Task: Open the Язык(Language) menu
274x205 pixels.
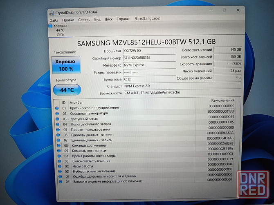Action: pyautogui.click(x=147, y=18)
